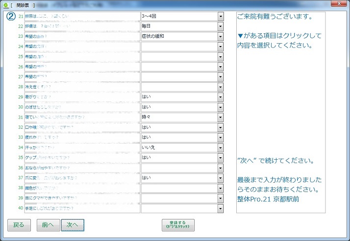Select question field 21 排尿は
The image size is (350, 241).
pos(82,16)
